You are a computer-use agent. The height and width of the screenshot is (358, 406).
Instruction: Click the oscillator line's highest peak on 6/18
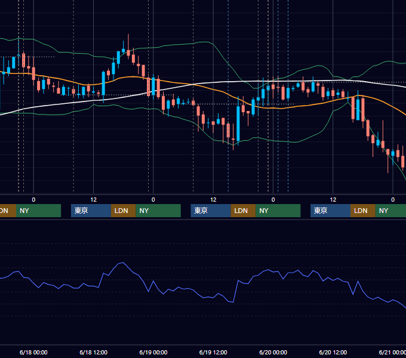point(123,263)
